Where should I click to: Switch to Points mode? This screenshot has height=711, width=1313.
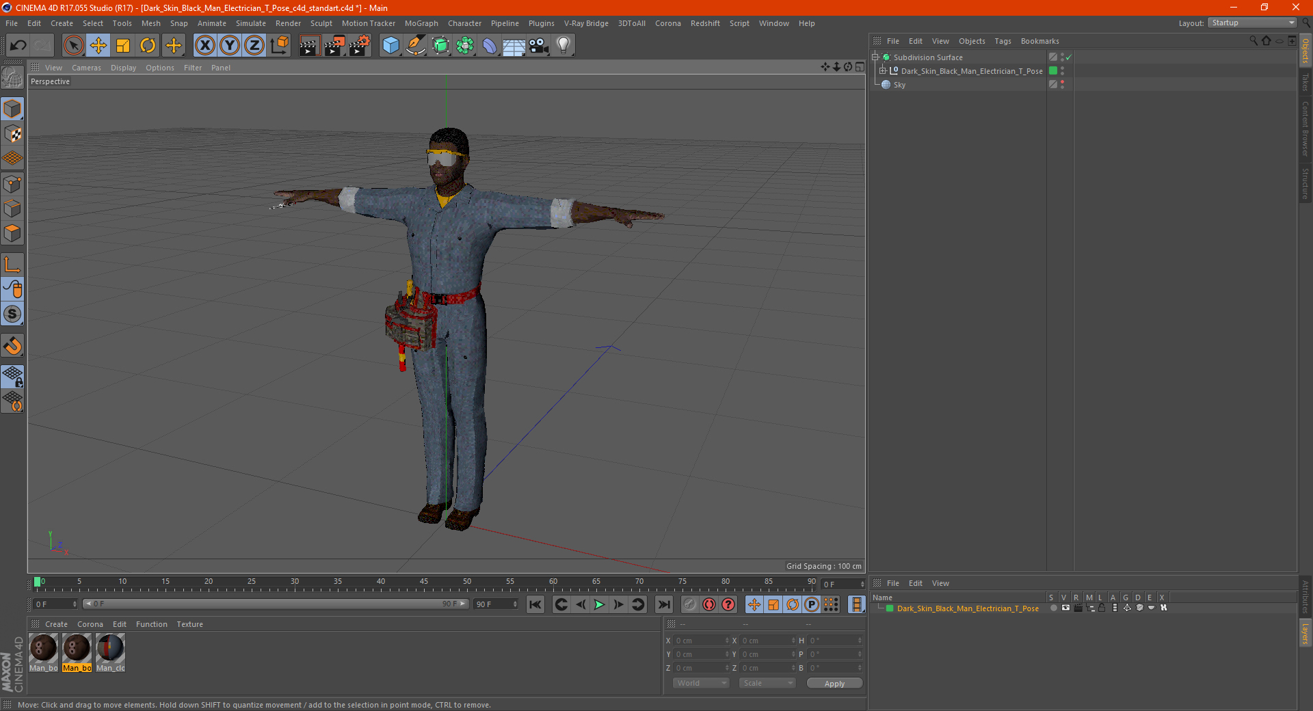tap(12, 184)
